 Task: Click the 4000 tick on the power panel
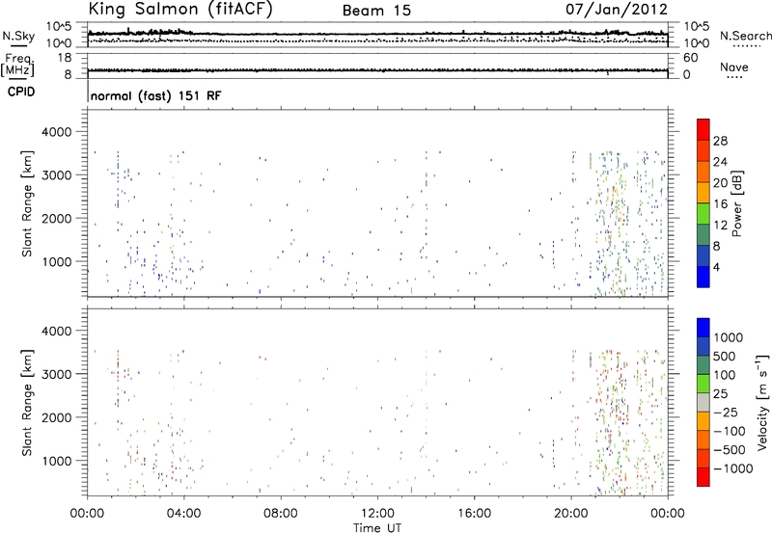(56, 132)
